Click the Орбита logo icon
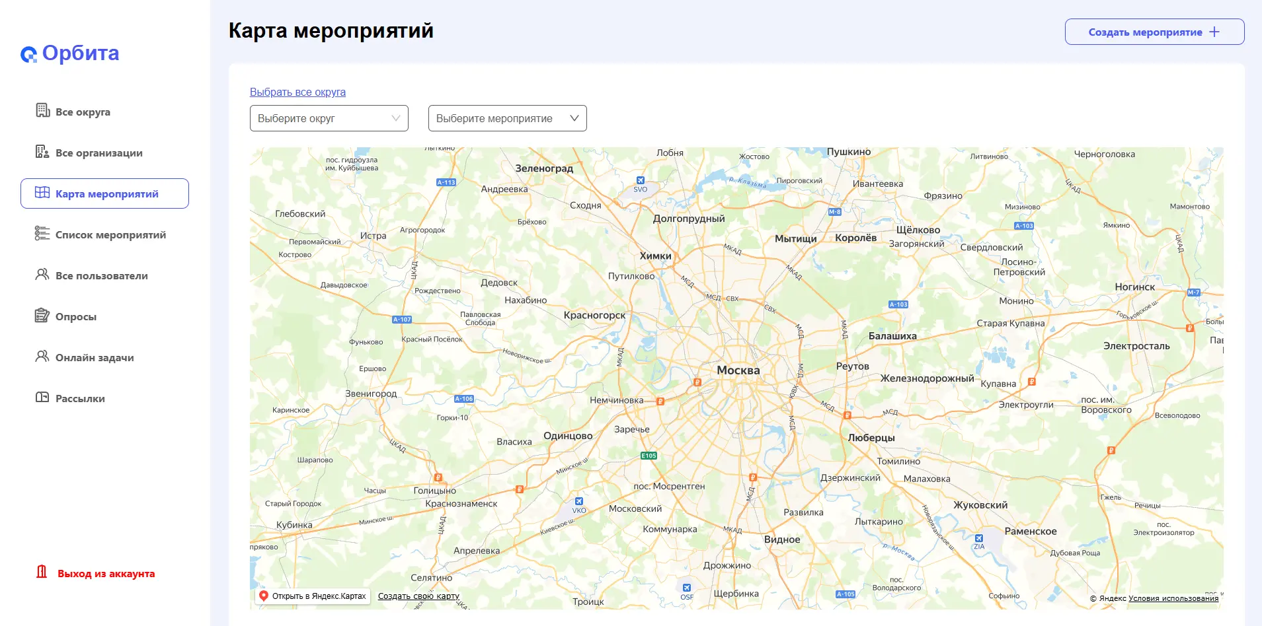The height and width of the screenshot is (626, 1262). pos(28,54)
